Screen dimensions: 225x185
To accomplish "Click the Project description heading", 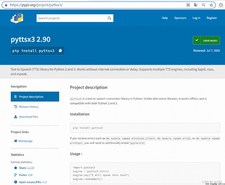I will tap(89, 87).
